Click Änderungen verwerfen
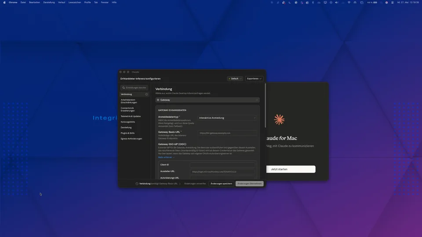Screen dimensions: 422x237 pyautogui.click(x=195, y=184)
